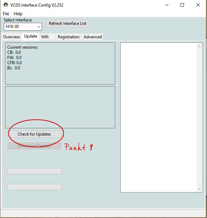
Task: Open the Registration tab
Action: 68,37
